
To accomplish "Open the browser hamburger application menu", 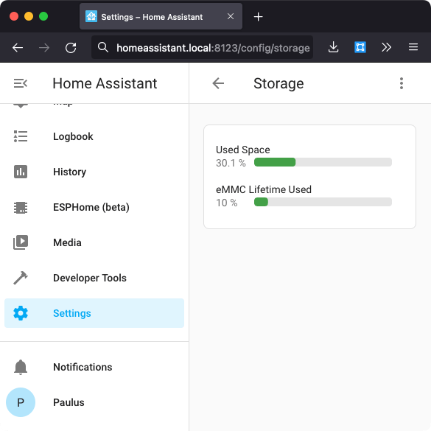I will pos(413,47).
